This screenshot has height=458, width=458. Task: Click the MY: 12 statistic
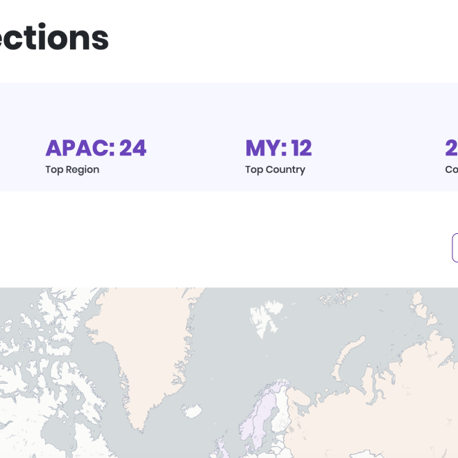tap(278, 148)
